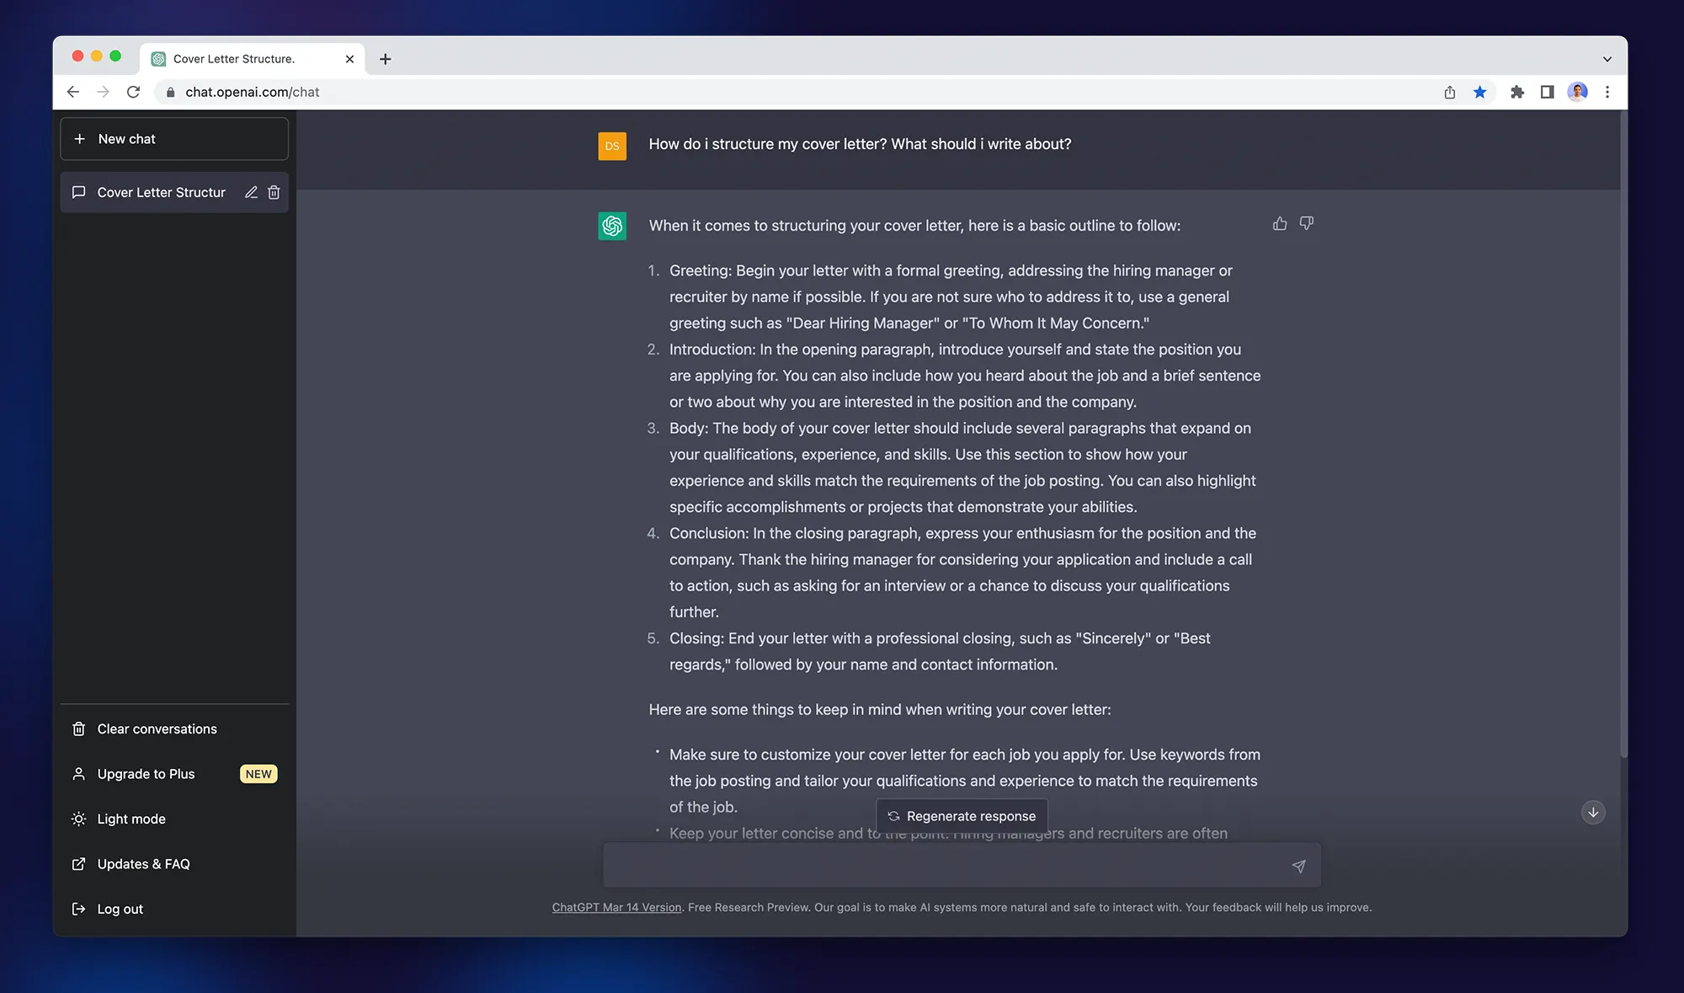Start a New chat
The image size is (1684, 993).
174,139
